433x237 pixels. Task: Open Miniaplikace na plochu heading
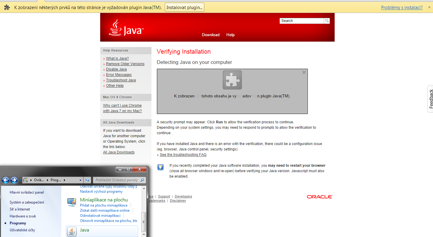(104, 200)
